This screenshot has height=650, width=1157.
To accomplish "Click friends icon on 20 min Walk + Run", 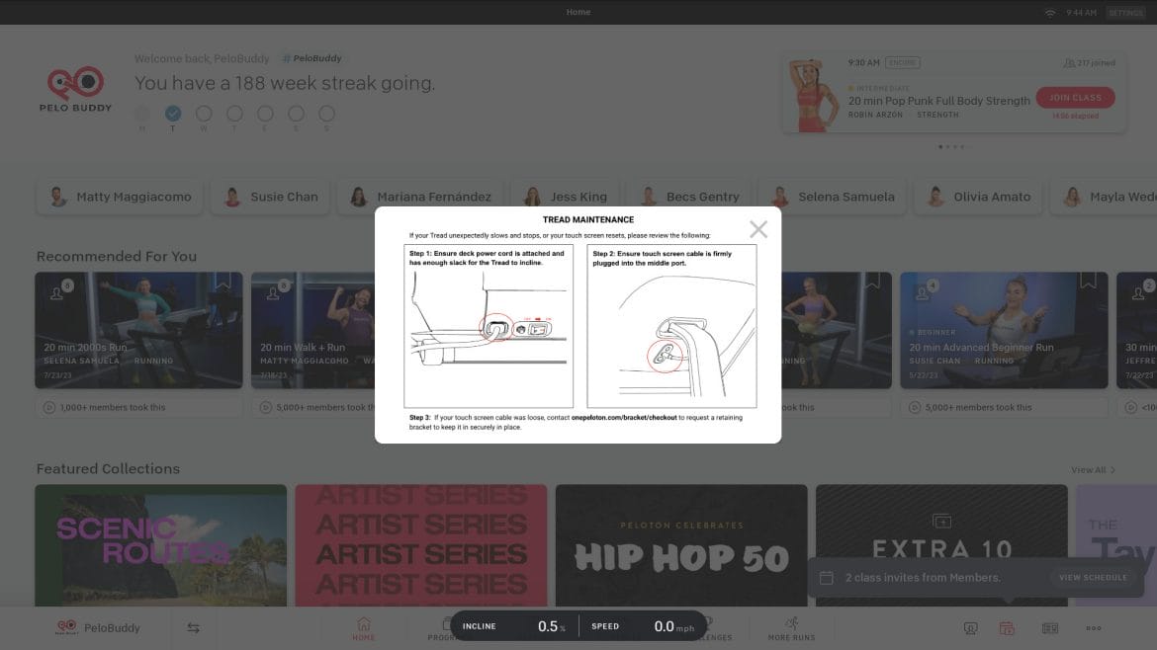I will [275, 291].
